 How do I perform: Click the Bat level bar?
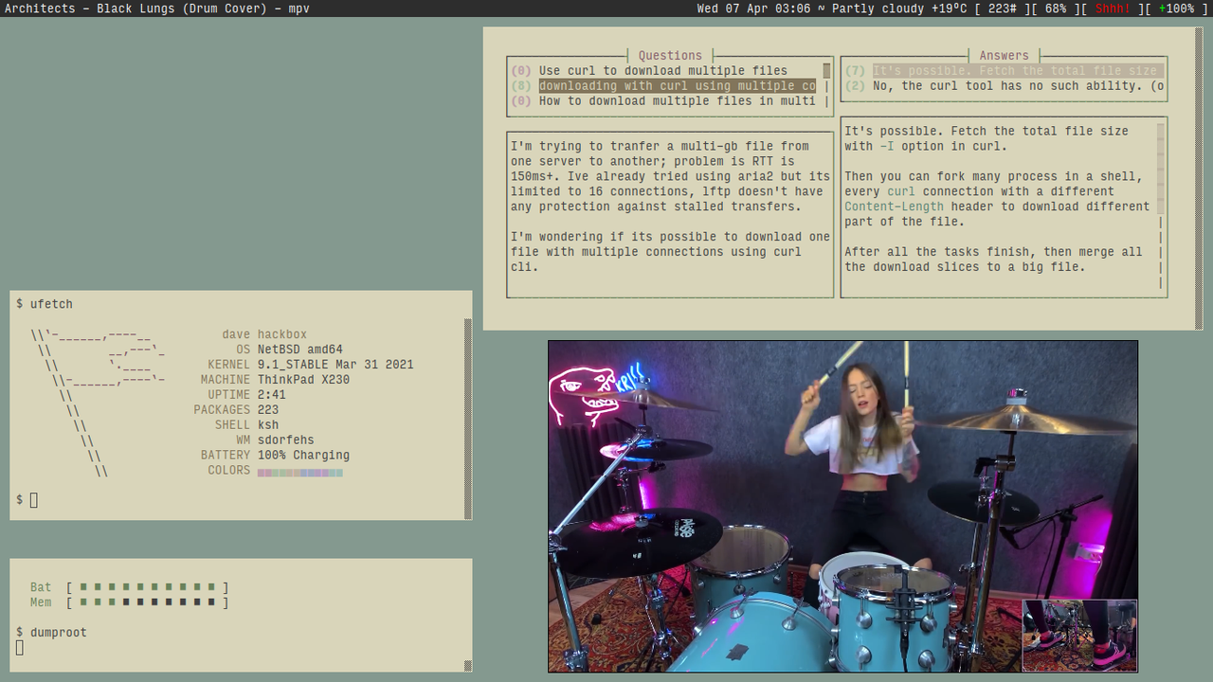click(x=147, y=587)
